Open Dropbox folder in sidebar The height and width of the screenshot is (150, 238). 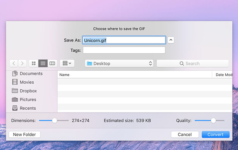tap(24, 91)
